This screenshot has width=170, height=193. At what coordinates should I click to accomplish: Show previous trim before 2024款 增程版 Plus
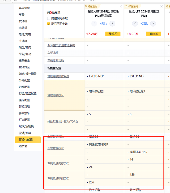tap(135, 23)
